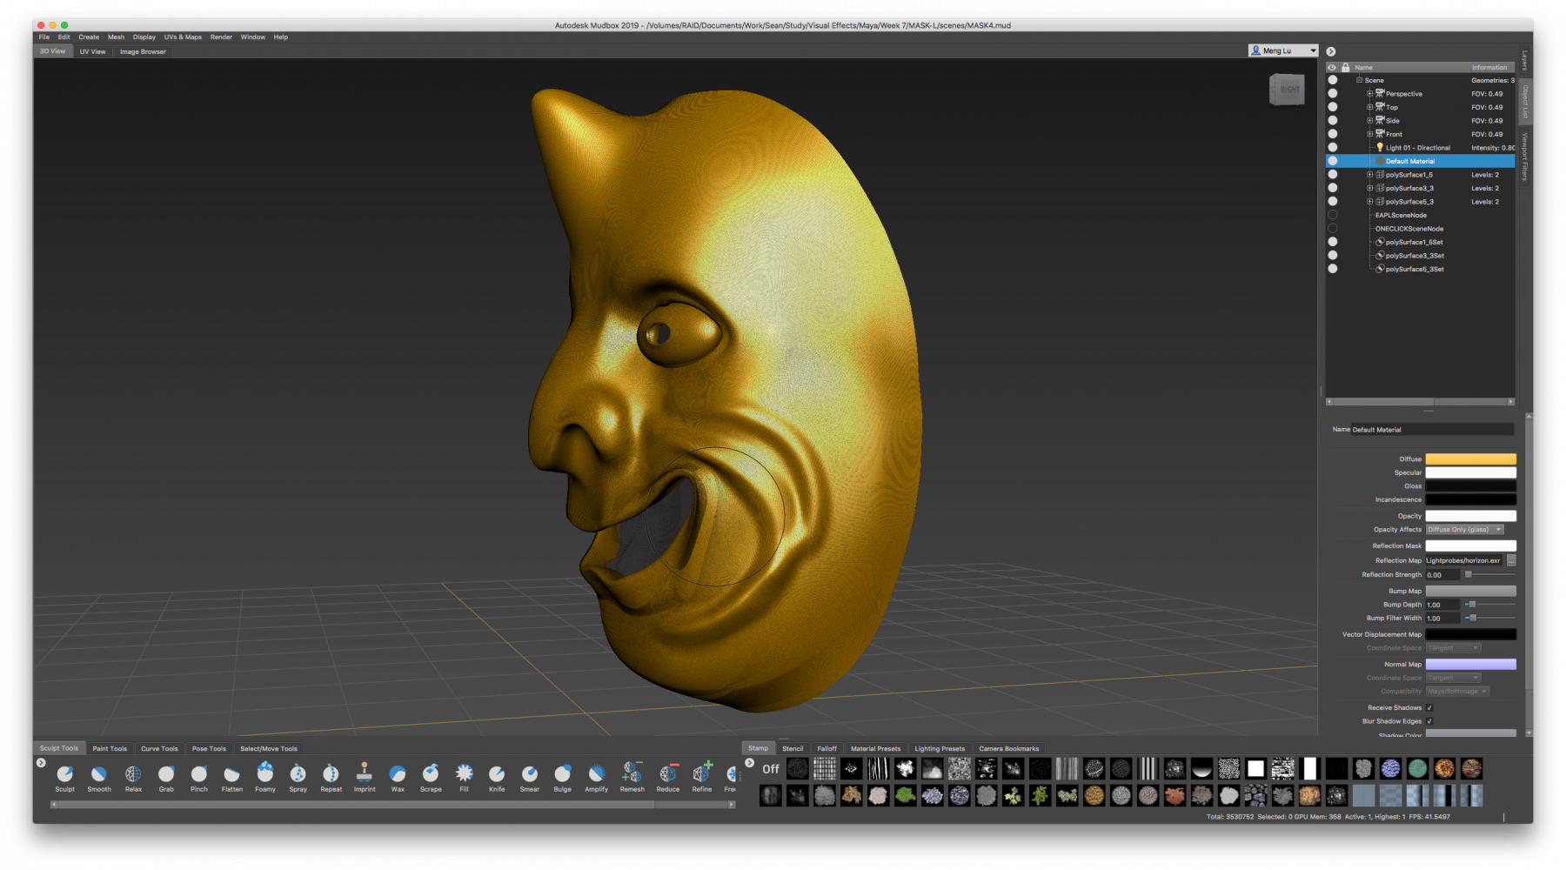
Task: Select the Knife tool
Action: (x=497, y=776)
